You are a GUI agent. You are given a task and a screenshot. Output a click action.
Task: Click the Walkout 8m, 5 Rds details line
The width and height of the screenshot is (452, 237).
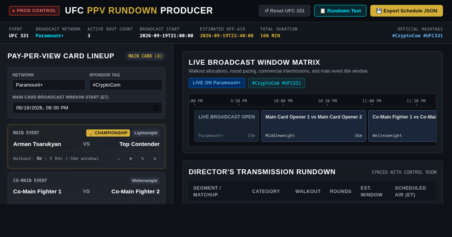point(56,158)
